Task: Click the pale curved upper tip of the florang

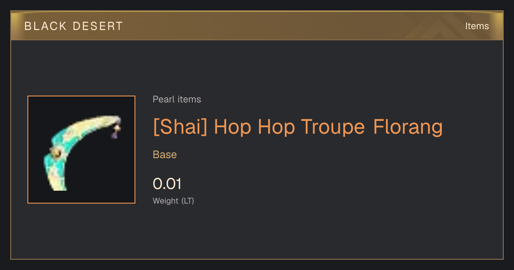Action: pyautogui.click(x=106, y=120)
